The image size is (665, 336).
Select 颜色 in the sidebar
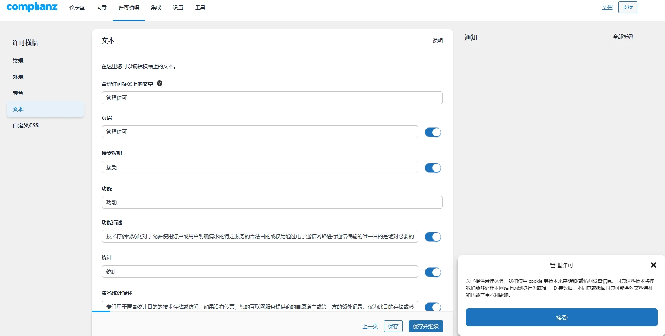click(18, 93)
